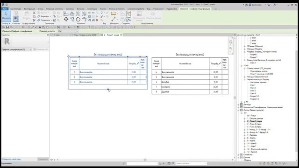Screen dimensions: 299x168
Task: Click the drawing area horizontal scrollbar thumb
Action: 145,160
